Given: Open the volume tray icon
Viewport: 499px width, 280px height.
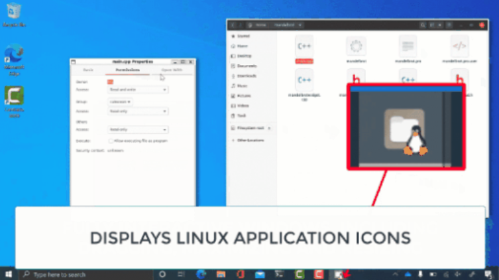Looking at the screenshot, I should pyautogui.click(x=458, y=274).
